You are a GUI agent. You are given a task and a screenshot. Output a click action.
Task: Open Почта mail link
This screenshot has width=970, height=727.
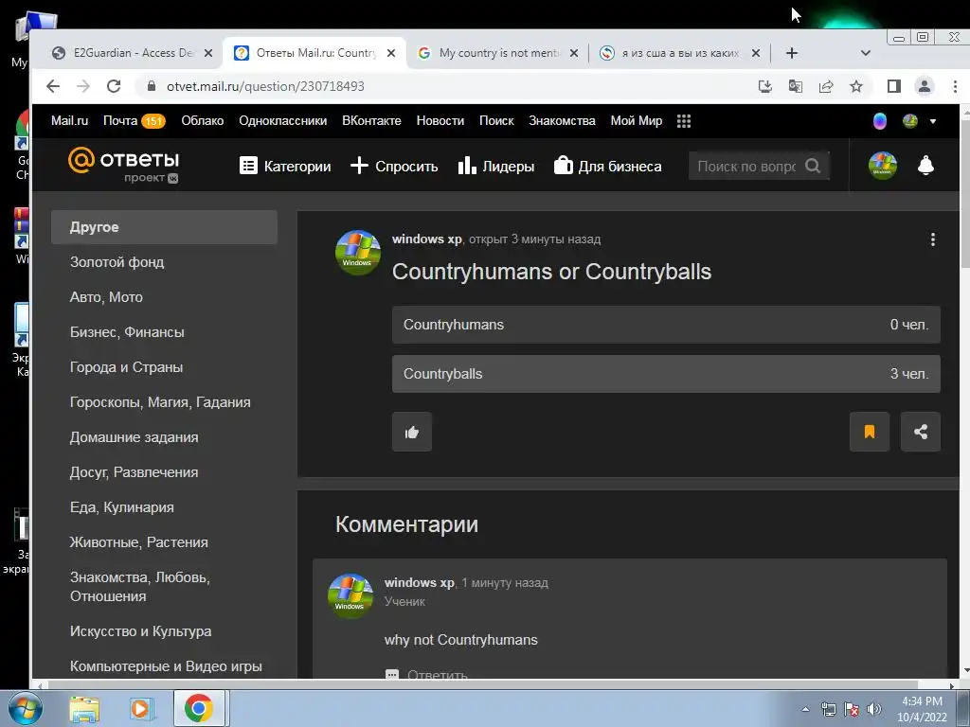(x=134, y=121)
